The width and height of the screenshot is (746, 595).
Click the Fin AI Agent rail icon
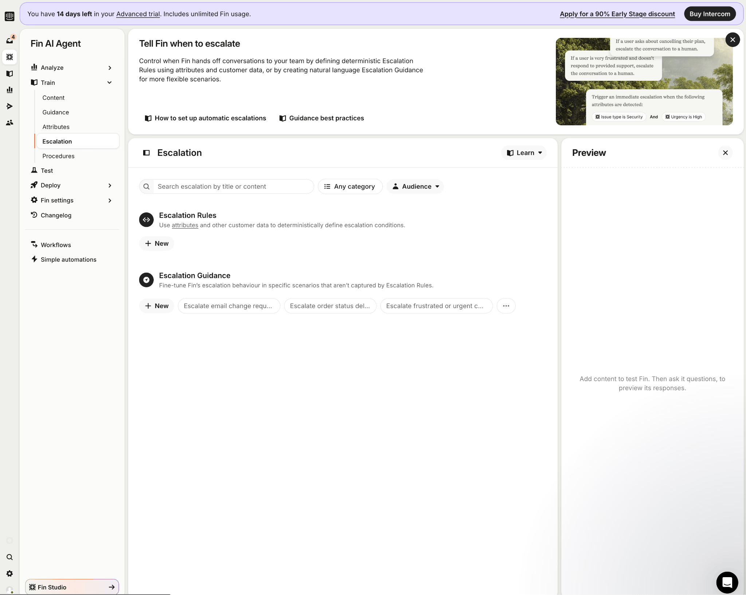pos(9,57)
